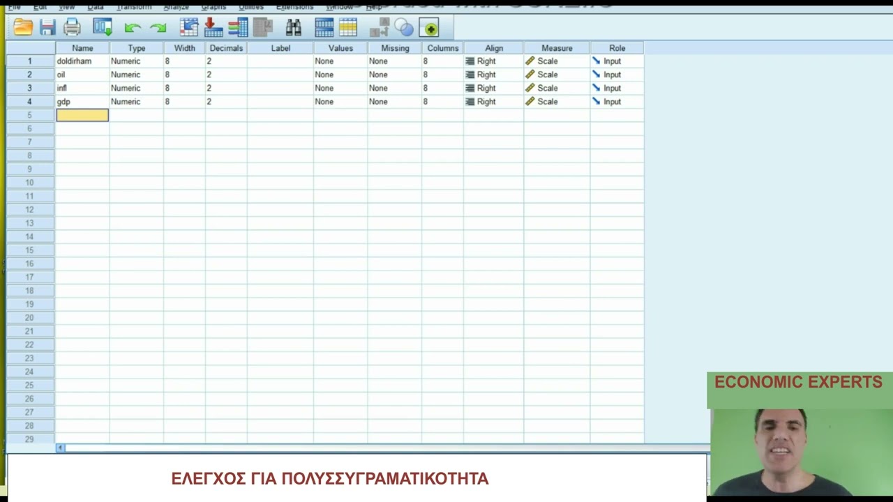The height and width of the screenshot is (502, 893).
Task: Click the Show All Variables plus icon
Action: [430, 28]
